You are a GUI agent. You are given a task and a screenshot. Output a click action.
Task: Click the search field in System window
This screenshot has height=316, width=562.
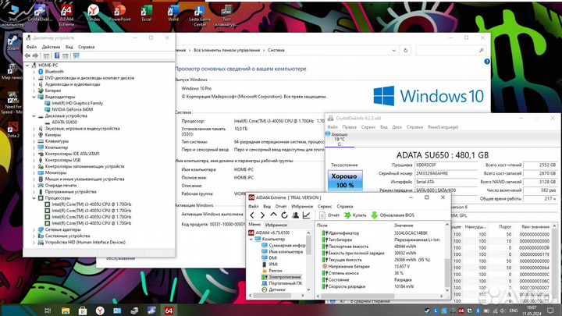click(x=451, y=51)
